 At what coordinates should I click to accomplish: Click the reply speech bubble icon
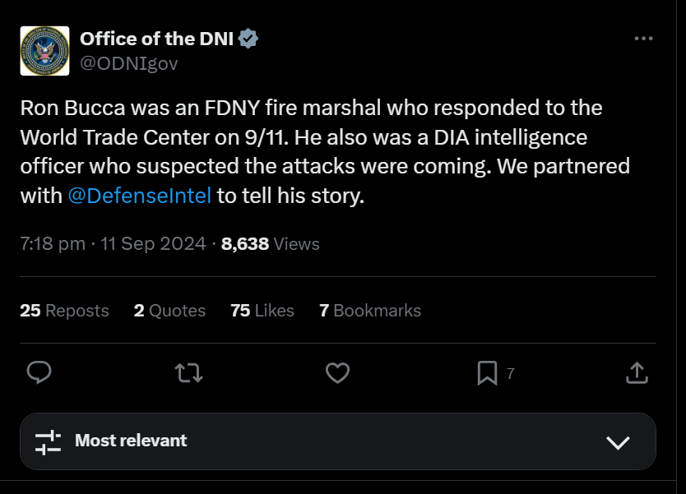click(39, 373)
